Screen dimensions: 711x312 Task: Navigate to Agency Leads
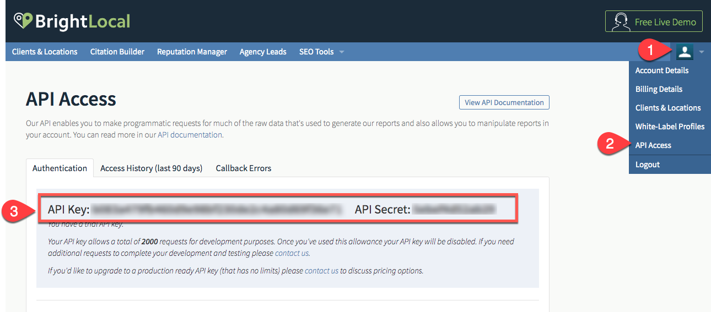tap(263, 52)
